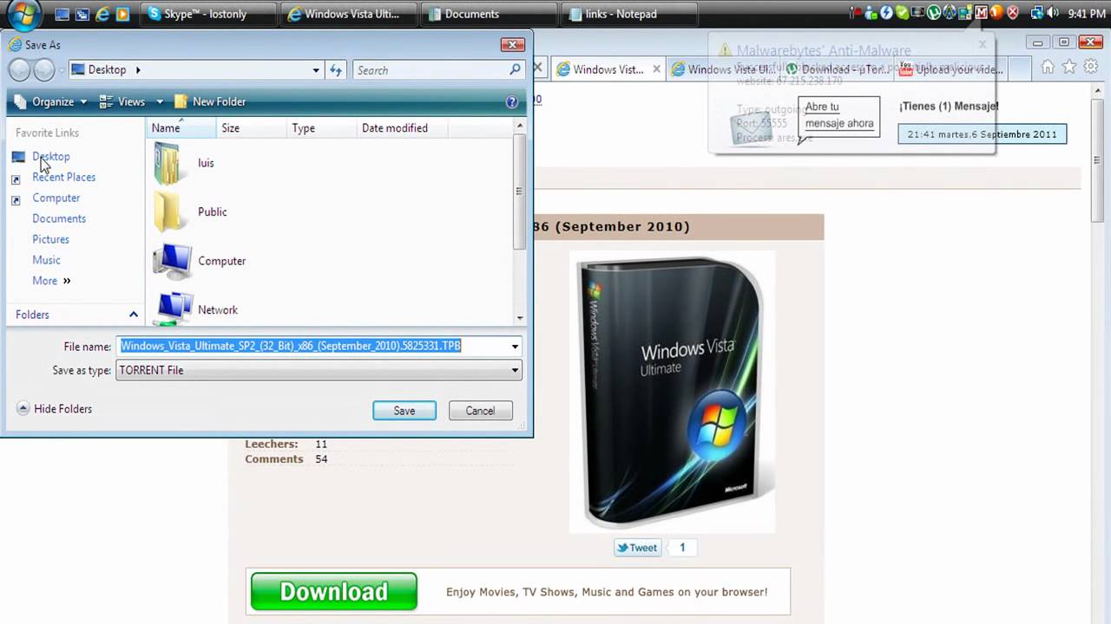This screenshot has width=1111, height=624.
Task: Open Desktop favorite link
Action: point(51,156)
